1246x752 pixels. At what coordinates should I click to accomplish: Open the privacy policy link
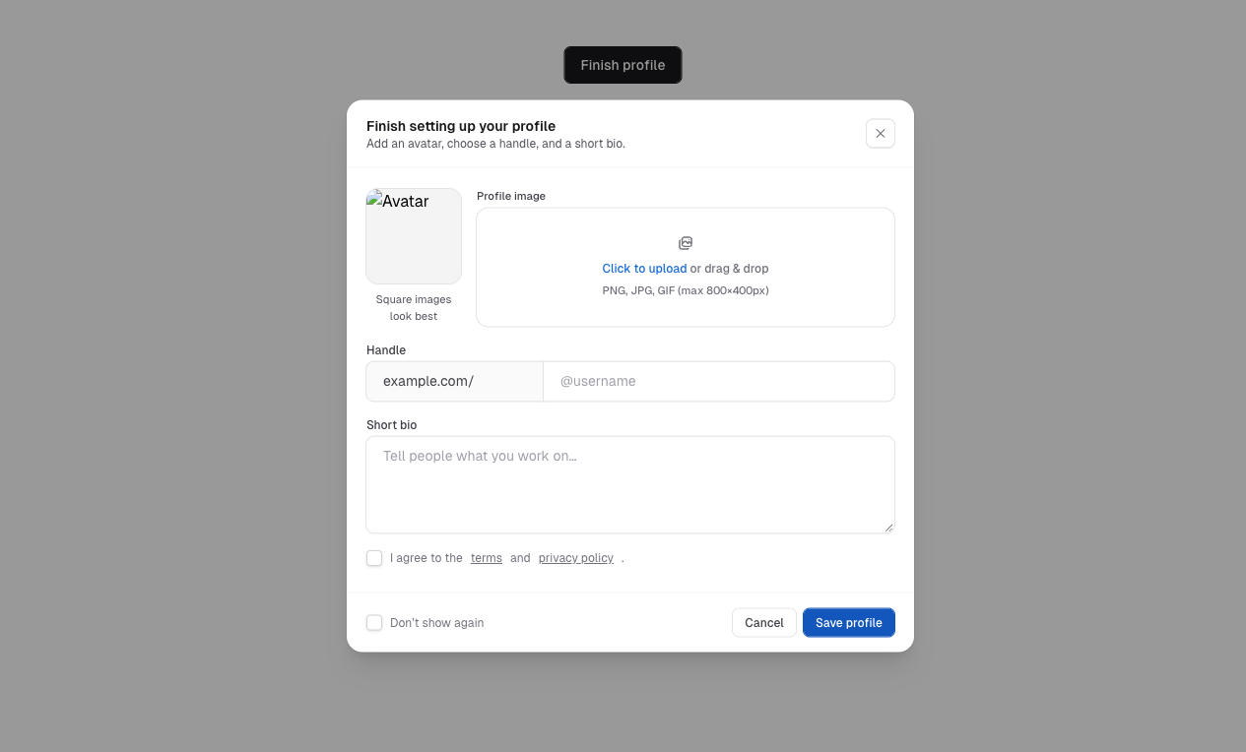pos(575,557)
